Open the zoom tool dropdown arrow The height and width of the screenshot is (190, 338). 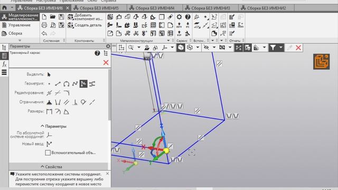click(x=139, y=47)
